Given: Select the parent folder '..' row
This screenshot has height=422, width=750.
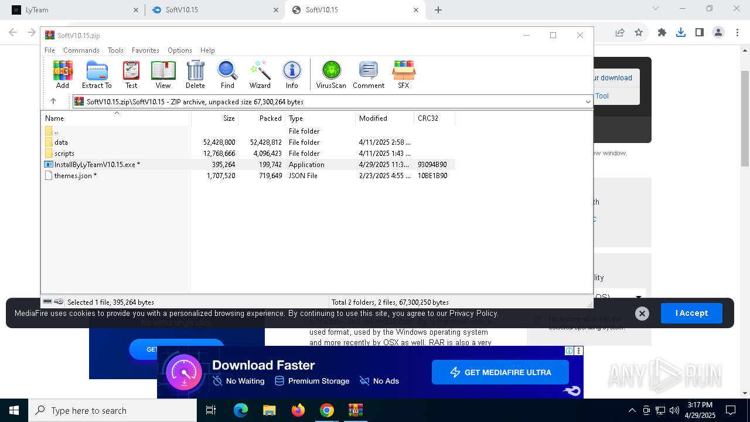Looking at the screenshot, I should pos(249,131).
